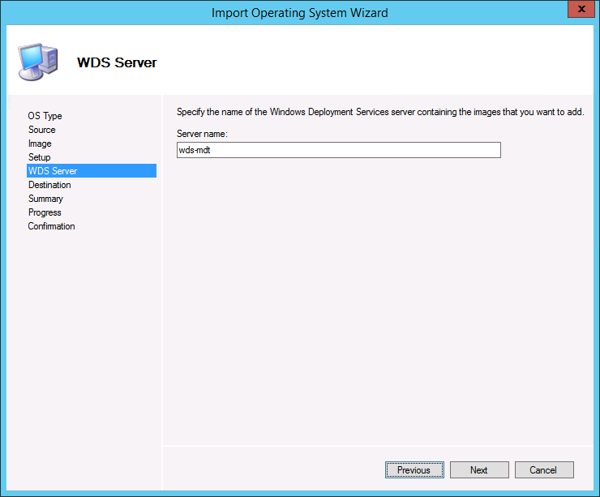This screenshot has width=600, height=497.
Task: Select the Progress step in sidebar
Action: coord(45,212)
